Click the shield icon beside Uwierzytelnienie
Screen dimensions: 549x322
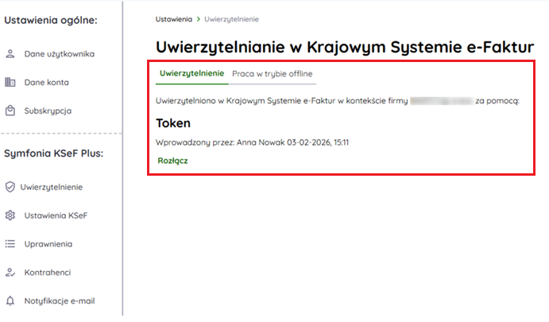click(x=10, y=187)
